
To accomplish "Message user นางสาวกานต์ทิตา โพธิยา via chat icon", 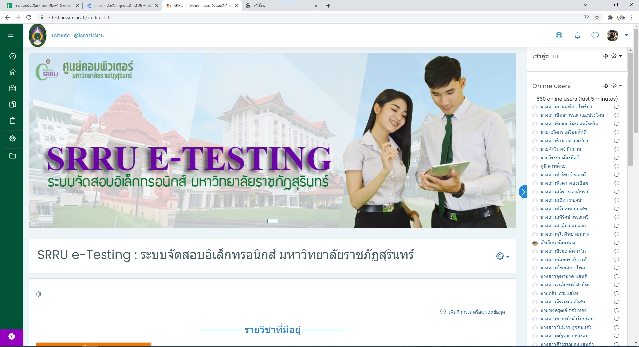I will 616,107.
